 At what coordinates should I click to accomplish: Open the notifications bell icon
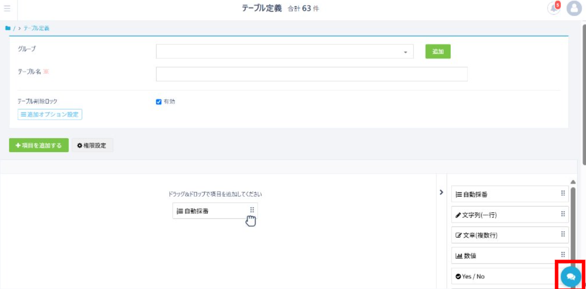point(554,8)
